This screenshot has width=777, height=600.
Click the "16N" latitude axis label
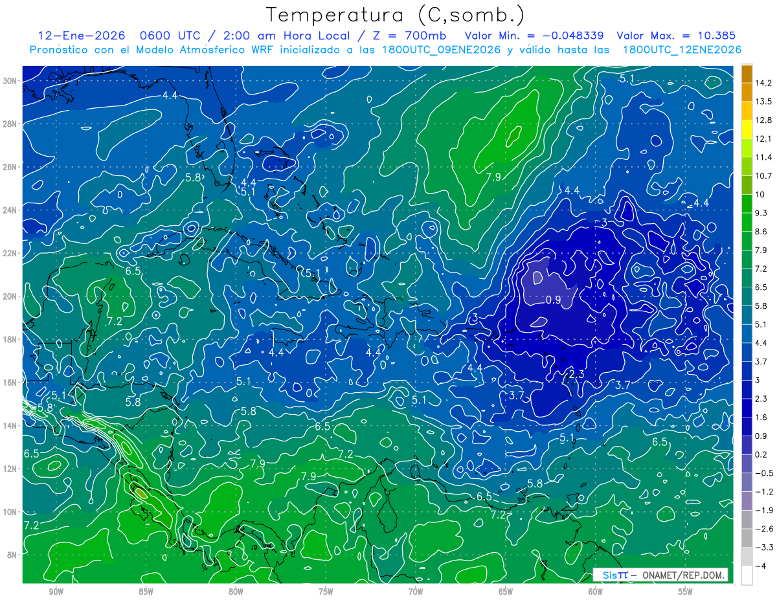11,383
